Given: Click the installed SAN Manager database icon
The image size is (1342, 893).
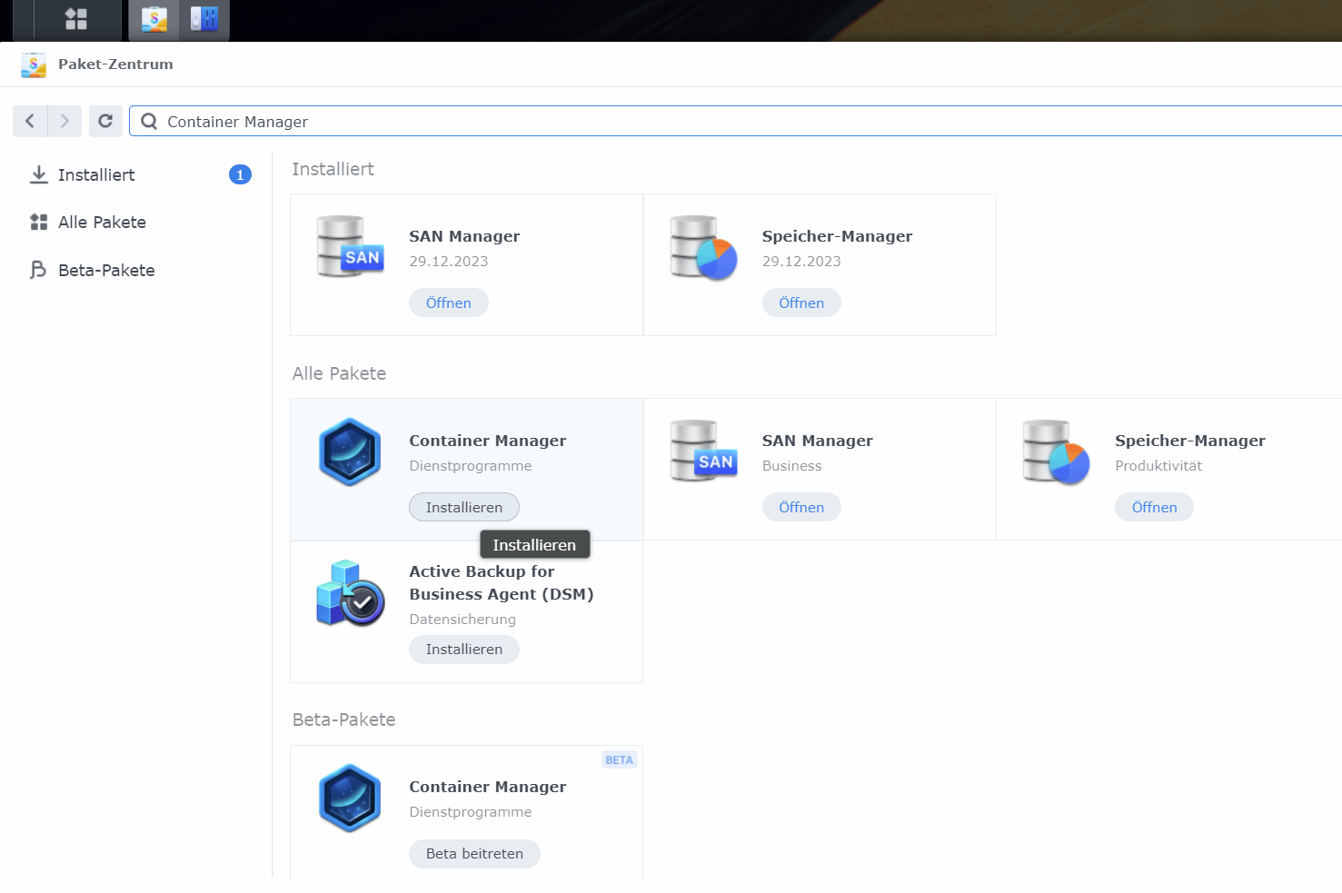Looking at the screenshot, I should click(349, 246).
